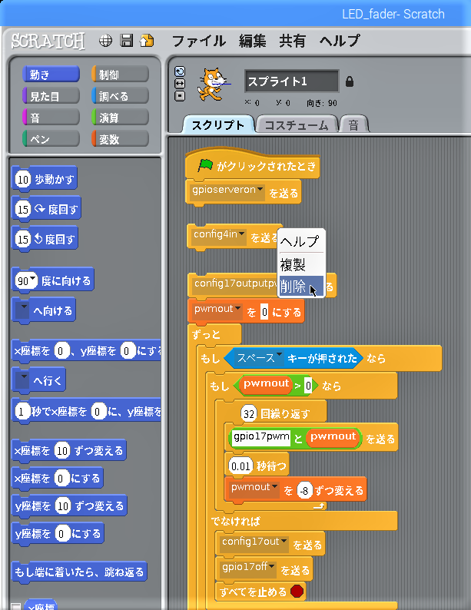
Task: Click the clockwise turn 15 degrees block
Action: (x=46, y=209)
